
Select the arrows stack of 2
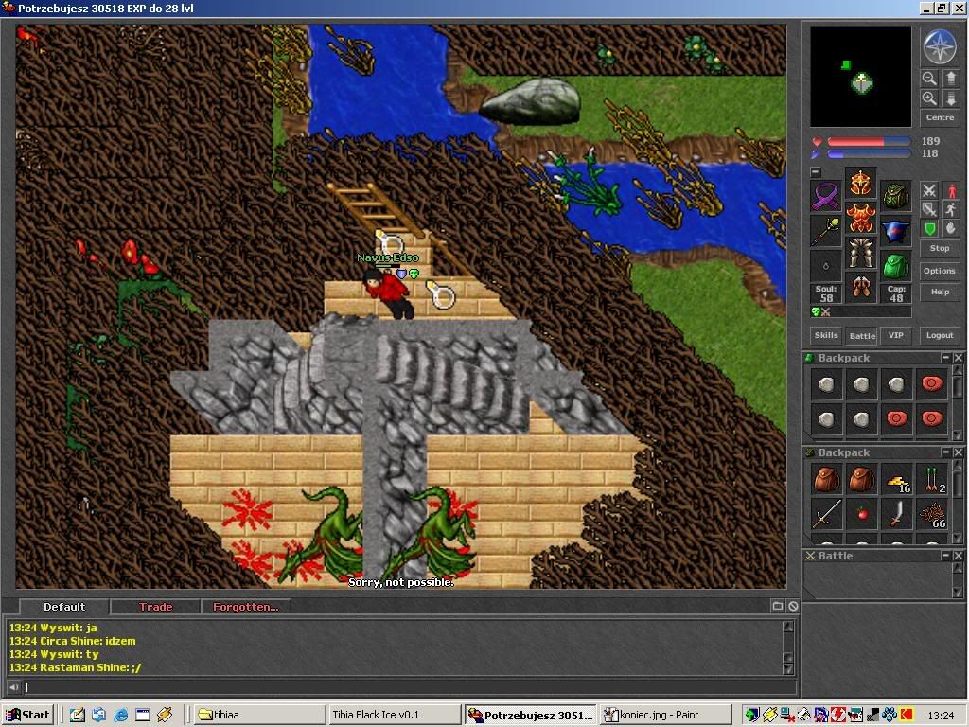(x=932, y=480)
